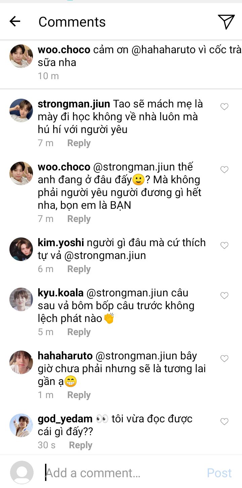Heart the hahaharuto comment
The image size is (242, 488).
(x=224, y=359)
